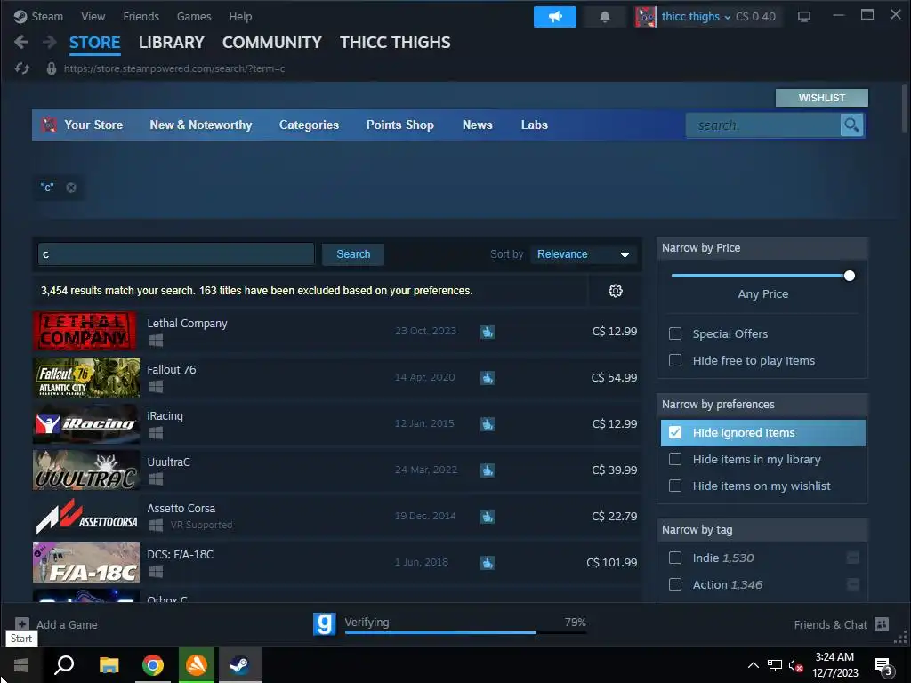Click the Steam logo icon in menu bar

20,17
